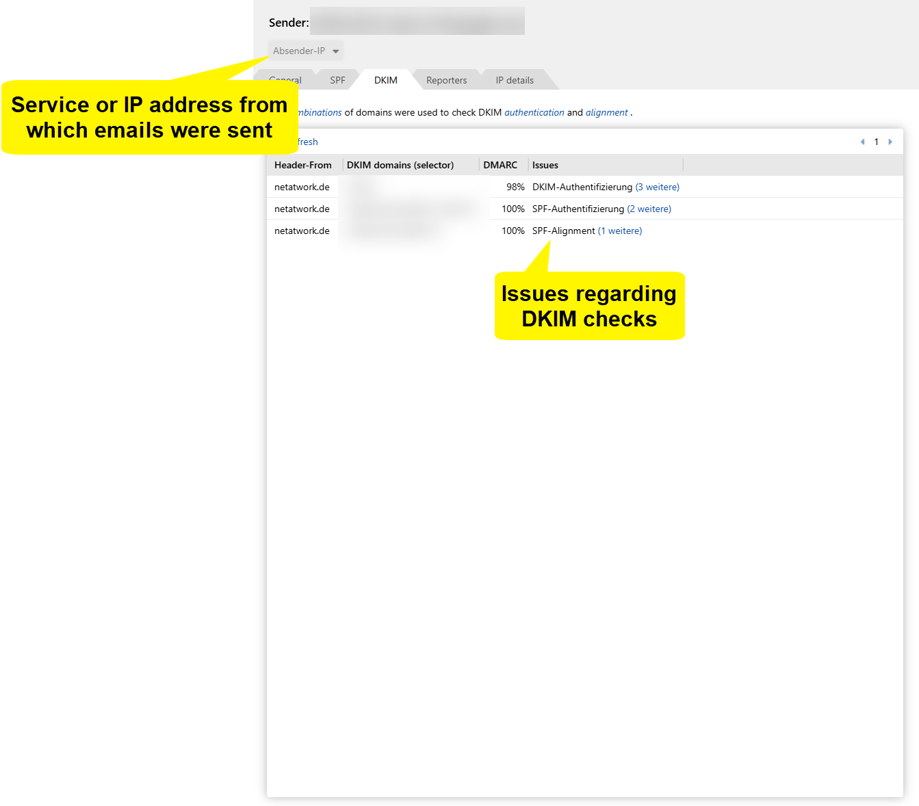Switch to the SPF tab
This screenshot has height=806, width=919.
(337, 80)
